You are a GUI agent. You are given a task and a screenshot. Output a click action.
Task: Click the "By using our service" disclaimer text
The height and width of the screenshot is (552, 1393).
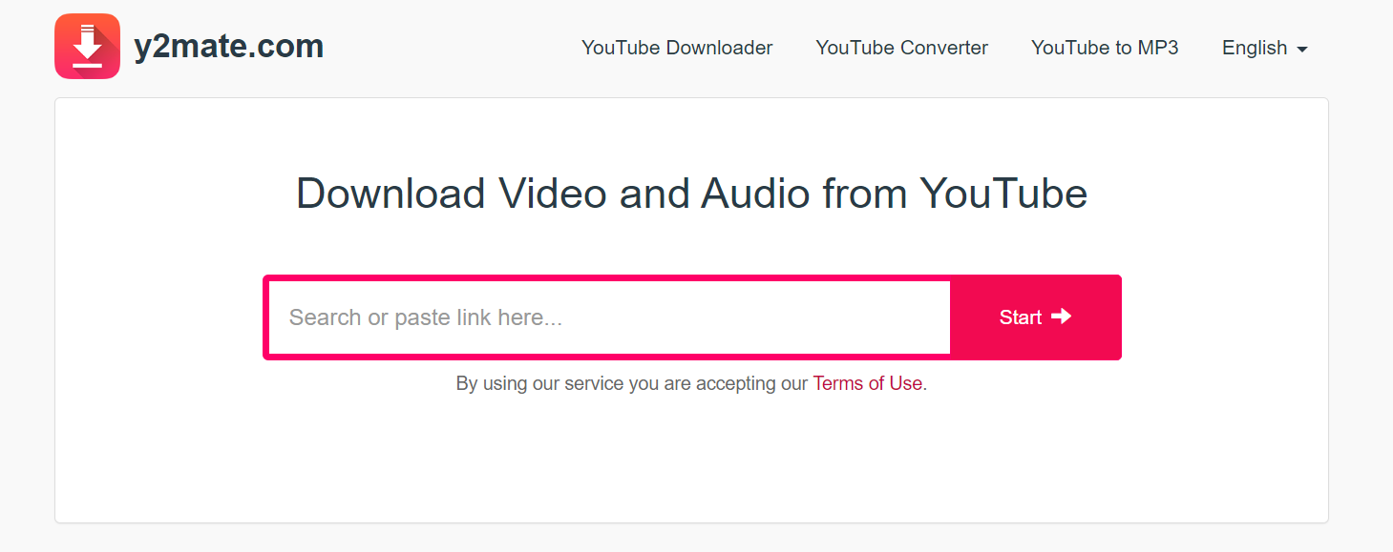click(x=632, y=383)
